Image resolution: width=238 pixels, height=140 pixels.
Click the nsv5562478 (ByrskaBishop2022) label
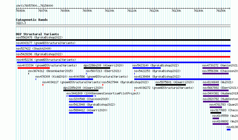tap(39, 37)
